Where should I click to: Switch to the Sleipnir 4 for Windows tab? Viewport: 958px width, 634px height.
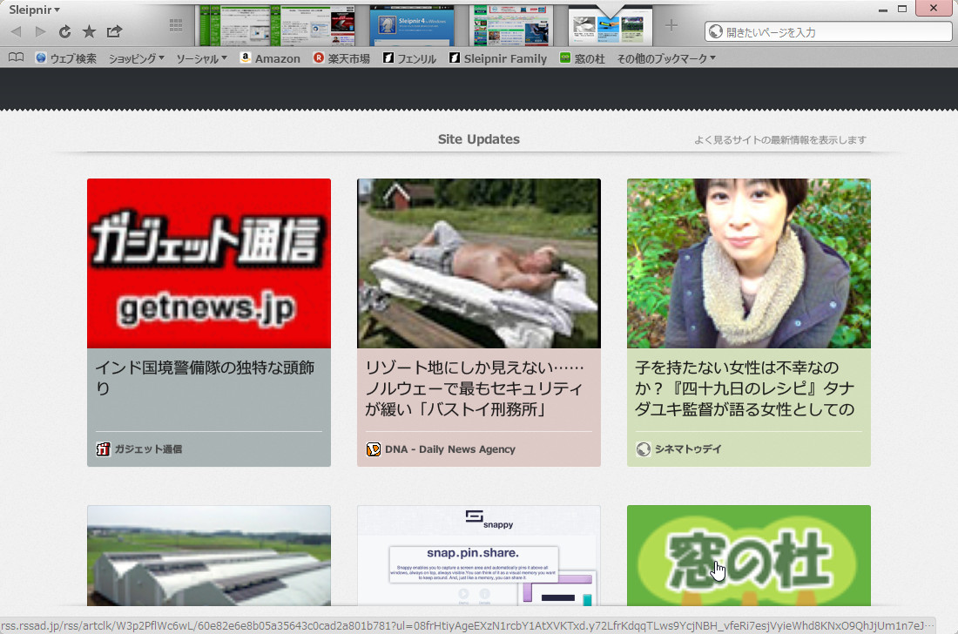(413, 24)
